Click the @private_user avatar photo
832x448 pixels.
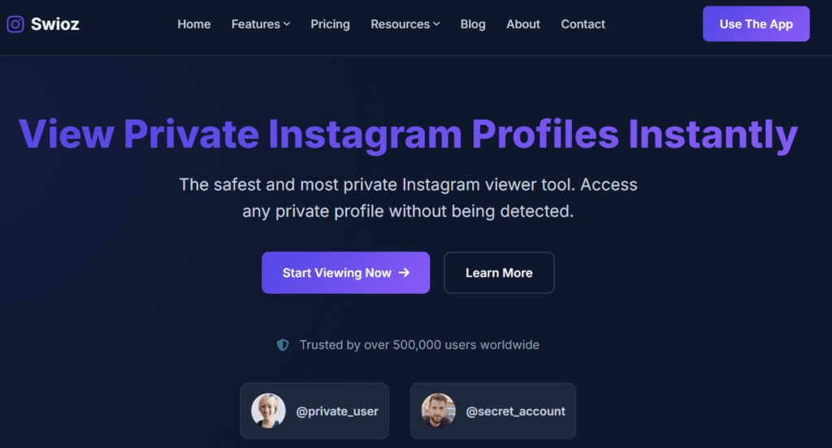[x=268, y=411]
